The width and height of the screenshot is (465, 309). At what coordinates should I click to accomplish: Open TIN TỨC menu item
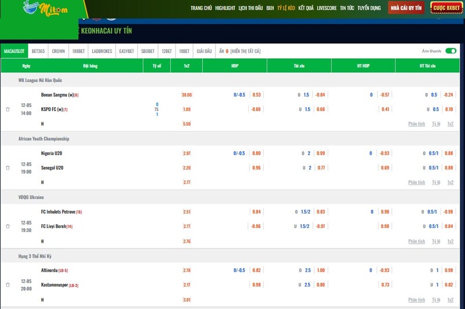point(347,8)
